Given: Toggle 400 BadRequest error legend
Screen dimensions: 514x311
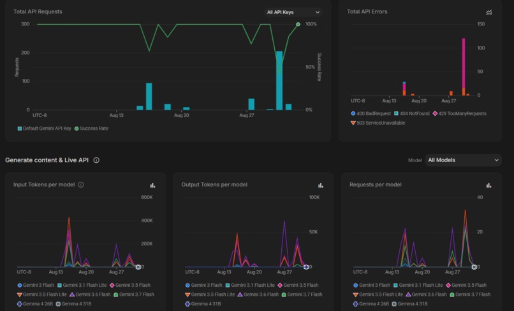Looking at the screenshot, I should pos(371,113).
